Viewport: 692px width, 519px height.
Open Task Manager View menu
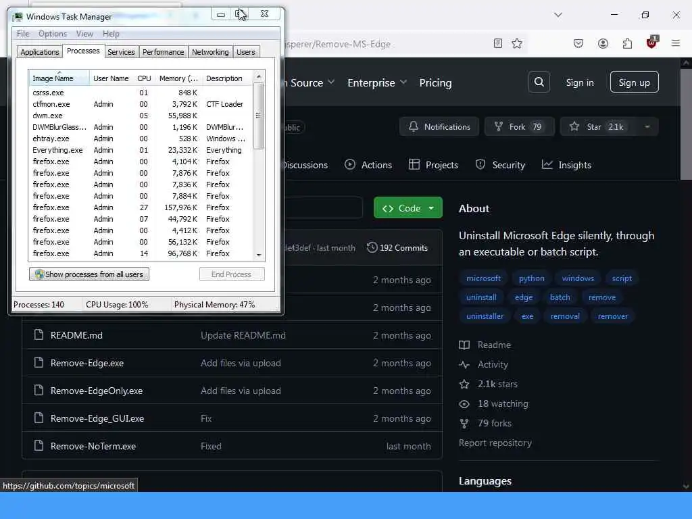[x=84, y=34]
